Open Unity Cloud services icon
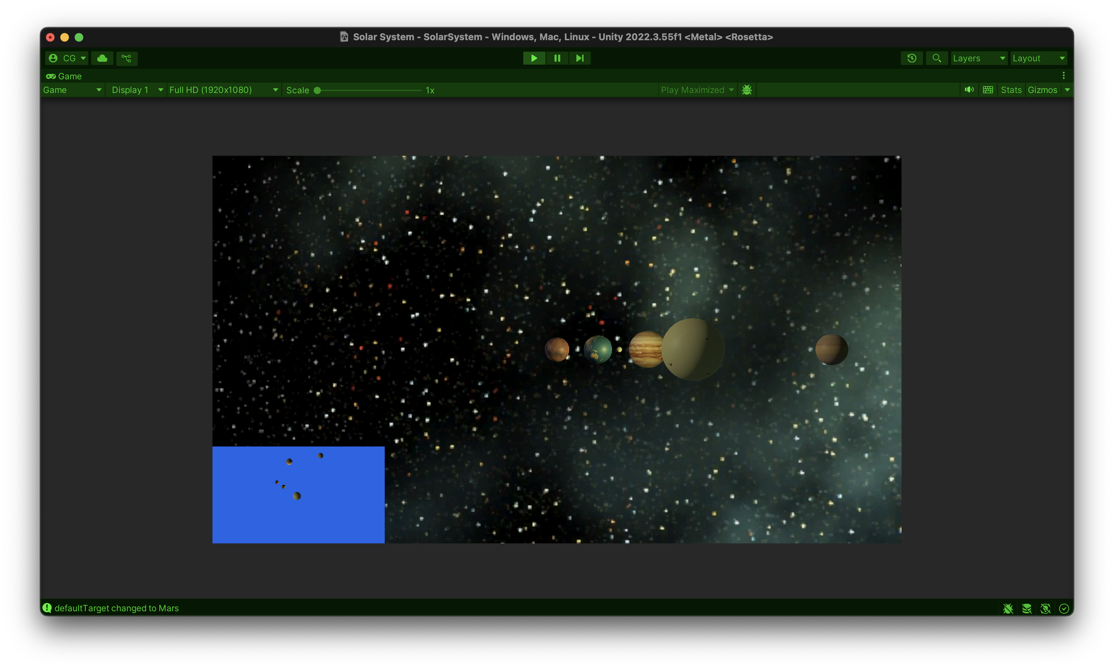 click(102, 58)
